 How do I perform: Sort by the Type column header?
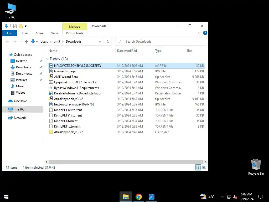tap(169, 51)
